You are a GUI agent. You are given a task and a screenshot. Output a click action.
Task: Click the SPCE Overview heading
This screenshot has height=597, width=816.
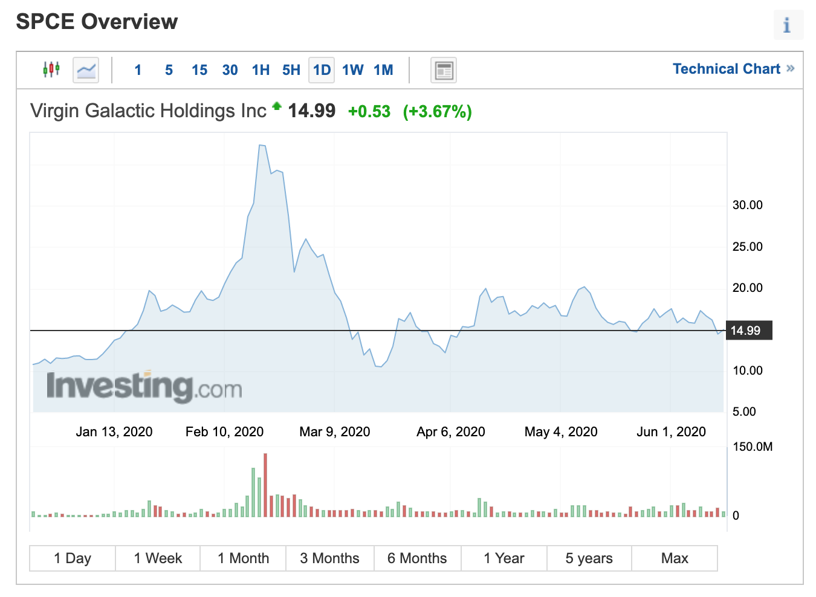pyautogui.click(x=97, y=22)
